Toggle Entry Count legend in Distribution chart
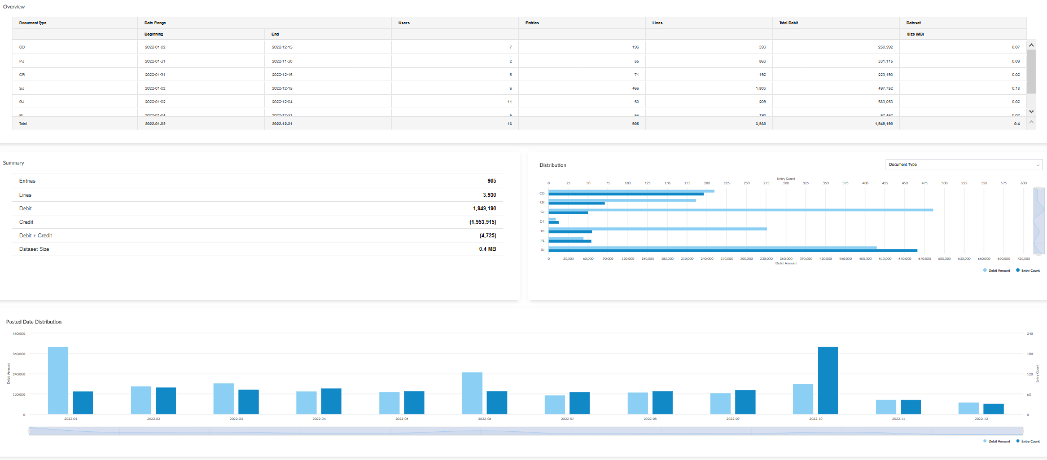Viewport: 1047px width, 460px height. (x=1028, y=271)
